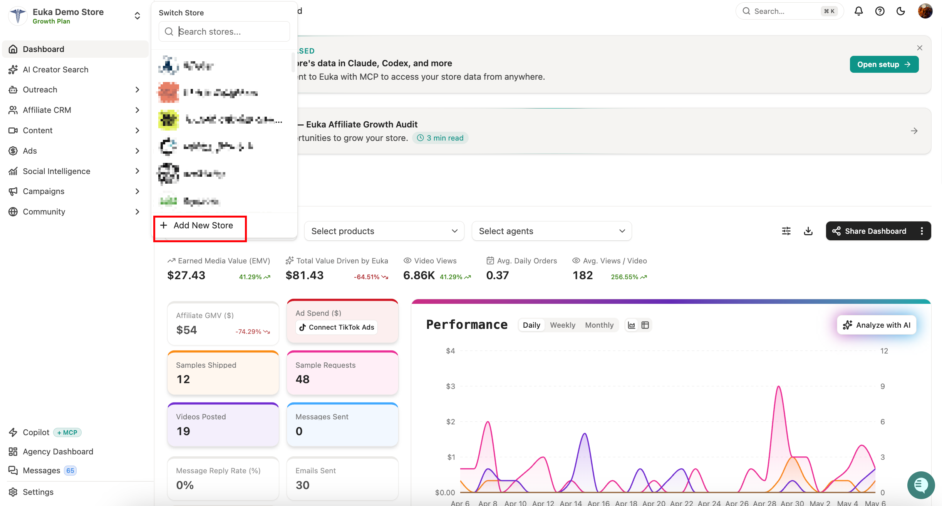The image size is (942, 506).
Task: Click the Open setup button
Action: pos(884,64)
